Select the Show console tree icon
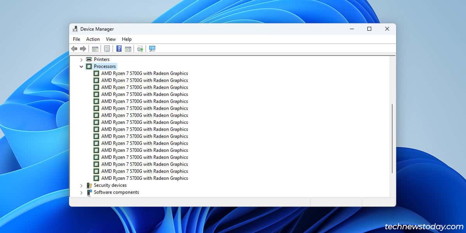 (x=95, y=48)
